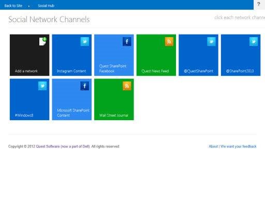Click Twitter icon on @SharePoint2013 tile
Image resolution: width=265 pixels, height=198 pixels.
254,42
